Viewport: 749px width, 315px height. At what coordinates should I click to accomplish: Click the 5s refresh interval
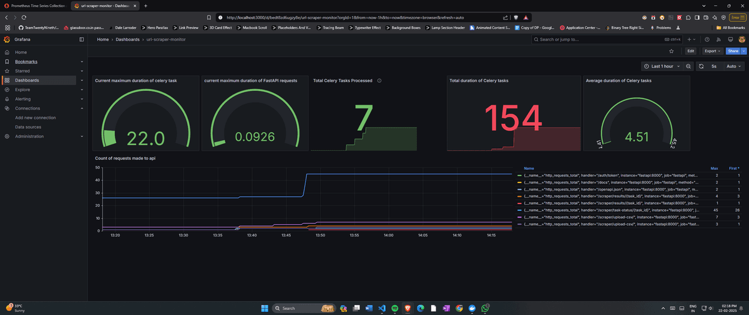pos(713,66)
